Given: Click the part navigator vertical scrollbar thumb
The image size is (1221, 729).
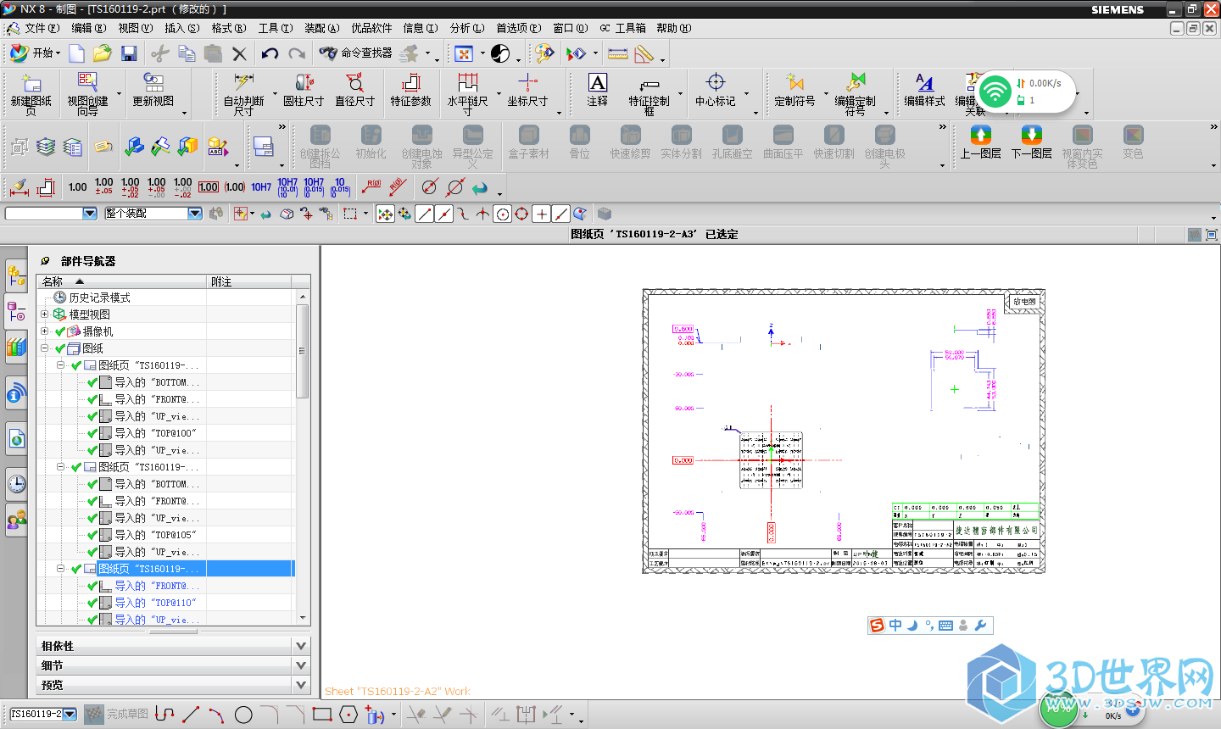Looking at the screenshot, I should pos(302,351).
